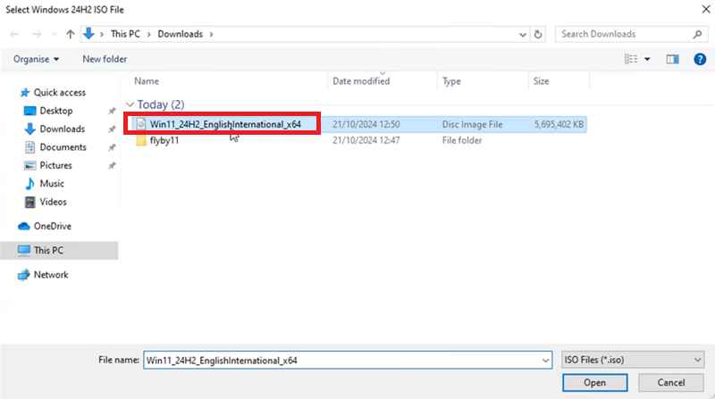Click pin icon next to Documents
Image resolution: width=715 pixels, height=399 pixels.
112,147
